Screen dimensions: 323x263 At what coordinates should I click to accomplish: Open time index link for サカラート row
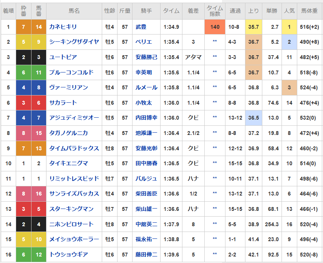pos(215,102)
